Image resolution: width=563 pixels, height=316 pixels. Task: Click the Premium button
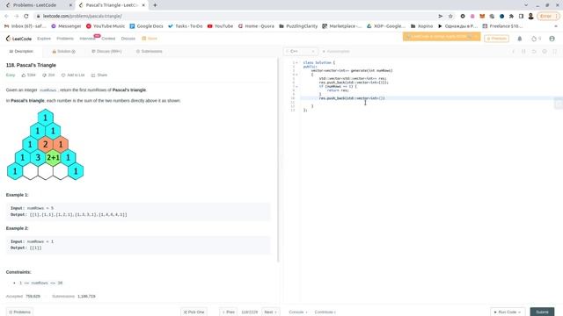coord(496,39)
